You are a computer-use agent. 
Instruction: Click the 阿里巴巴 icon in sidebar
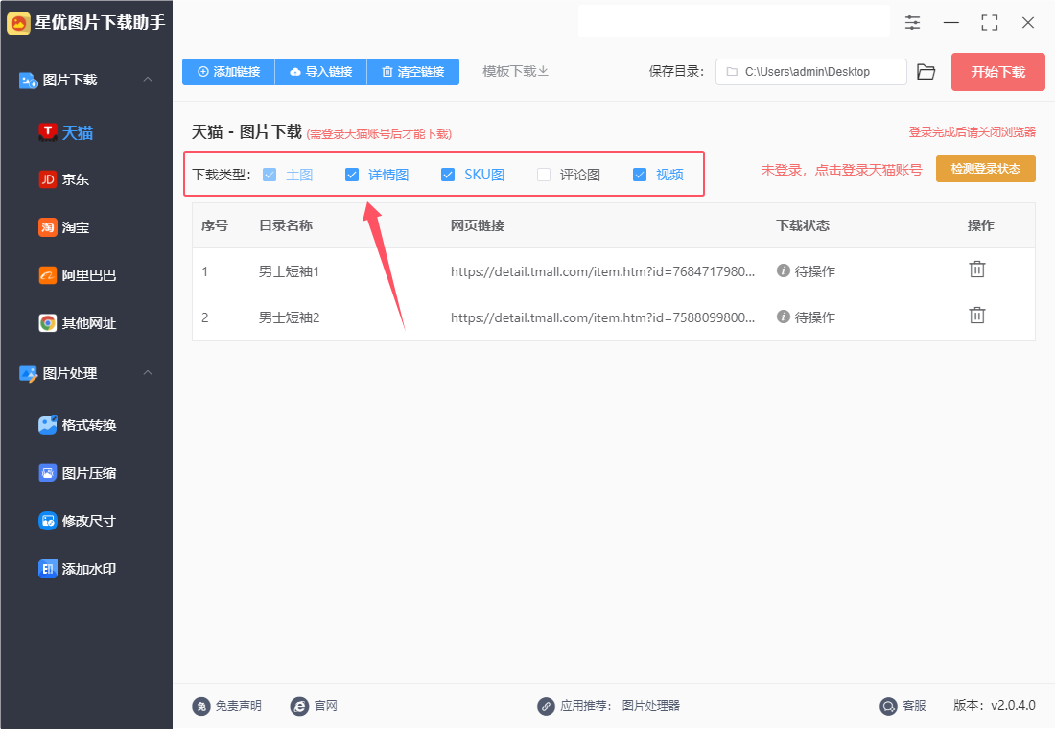(47, 275)
